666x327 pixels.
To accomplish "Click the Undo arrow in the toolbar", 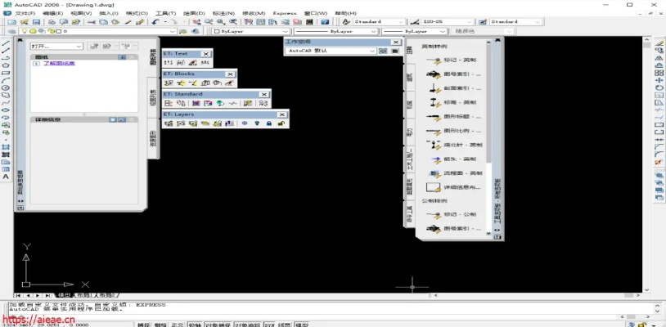I will pos(154,22).
